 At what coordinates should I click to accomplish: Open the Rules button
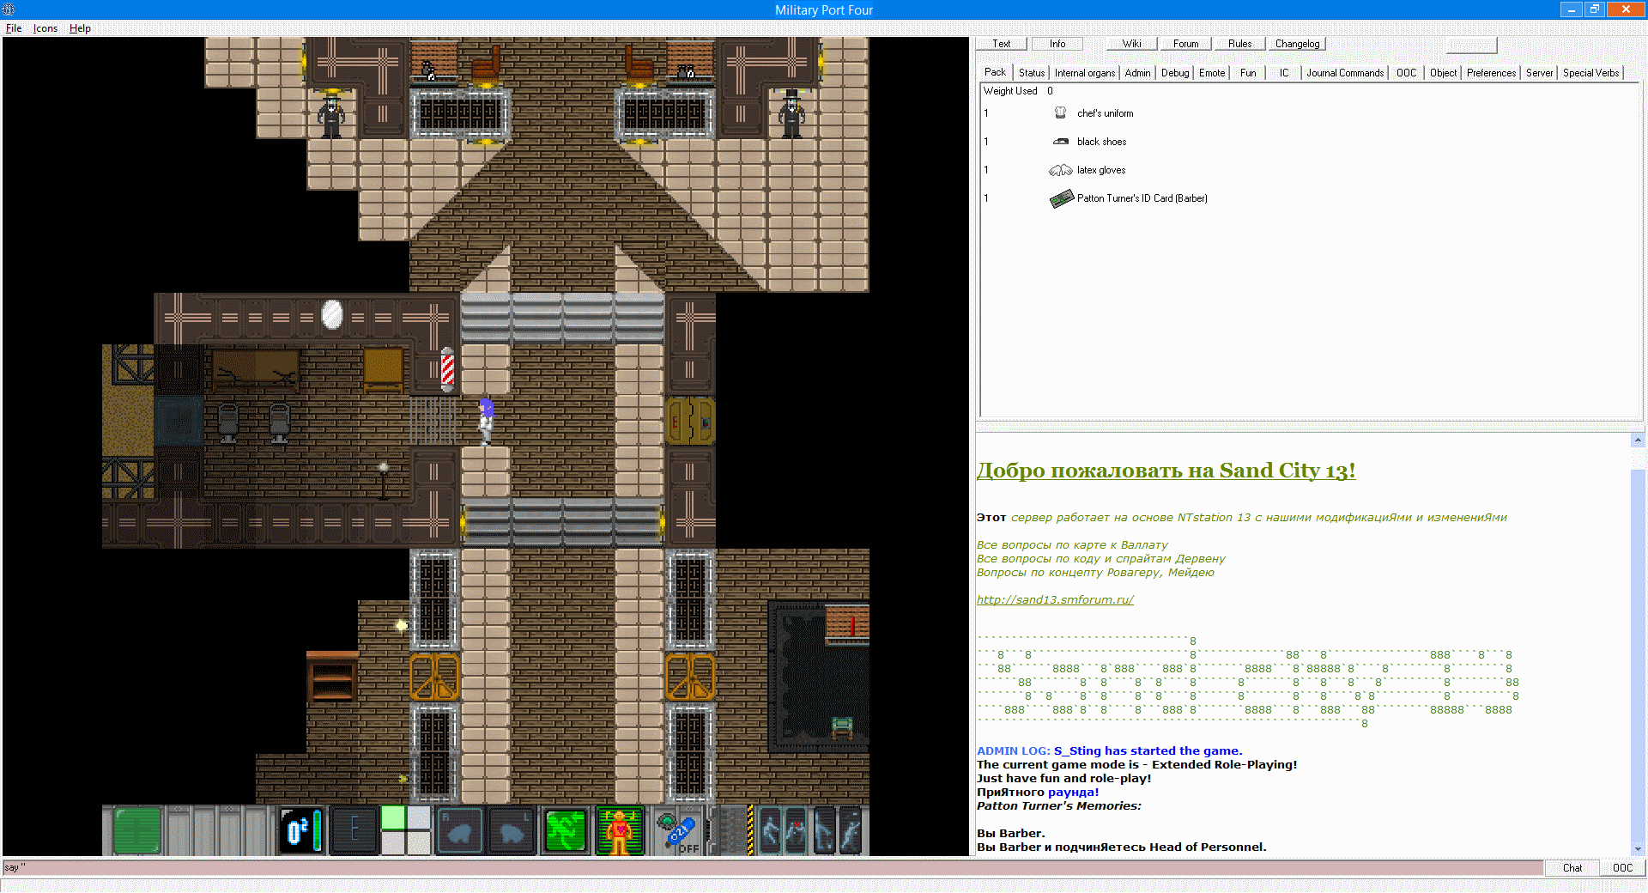[x=1240, y=44]
